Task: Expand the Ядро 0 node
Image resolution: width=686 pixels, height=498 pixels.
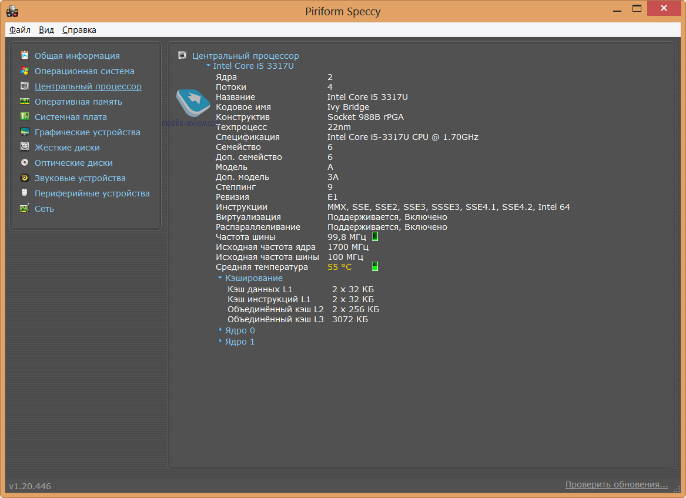Action: click(220, 330)
